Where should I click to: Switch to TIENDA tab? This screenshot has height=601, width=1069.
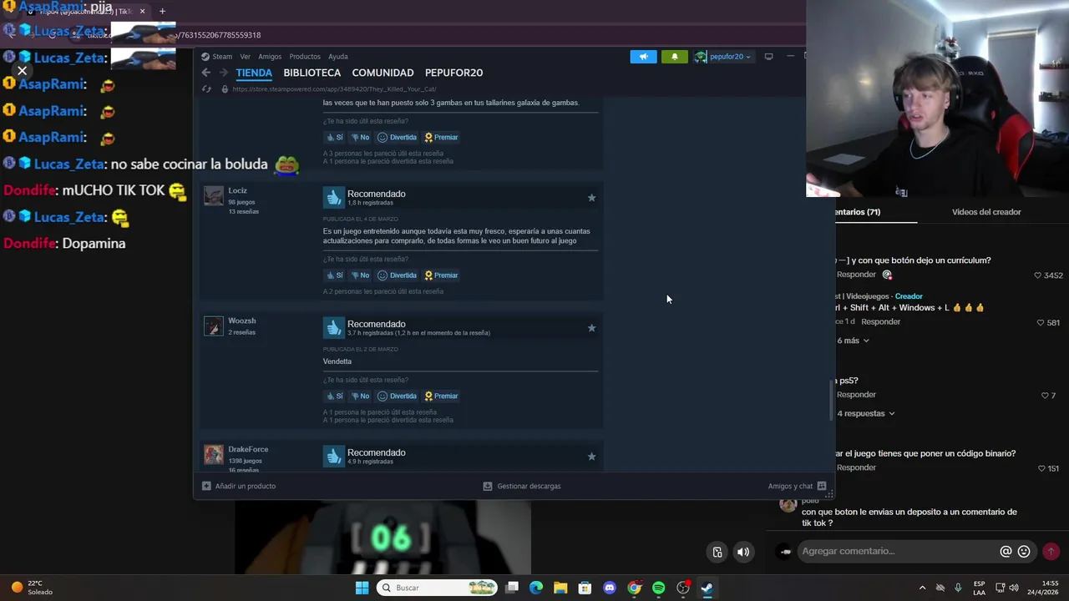pyautogui.click(x=254, y=73)
